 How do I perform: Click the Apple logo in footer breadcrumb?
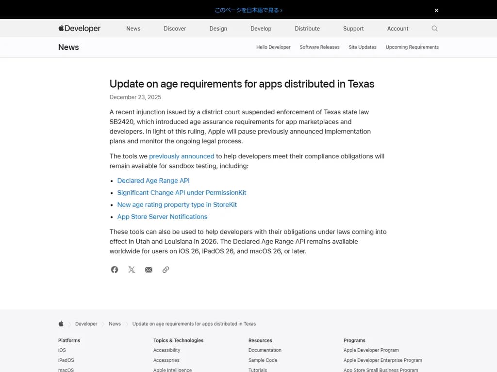click(x=61, y=324)
